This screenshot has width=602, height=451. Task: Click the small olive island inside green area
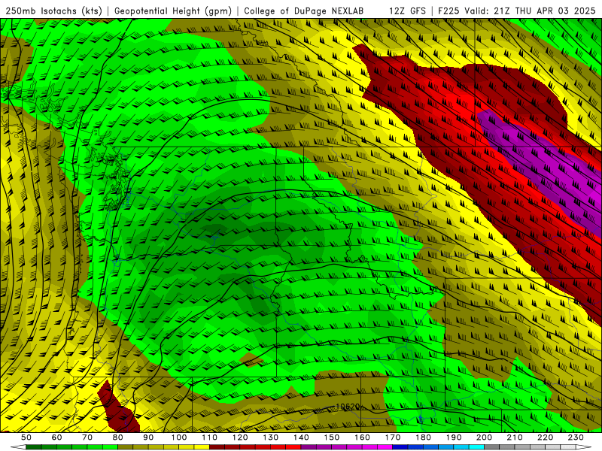point(251,360)
